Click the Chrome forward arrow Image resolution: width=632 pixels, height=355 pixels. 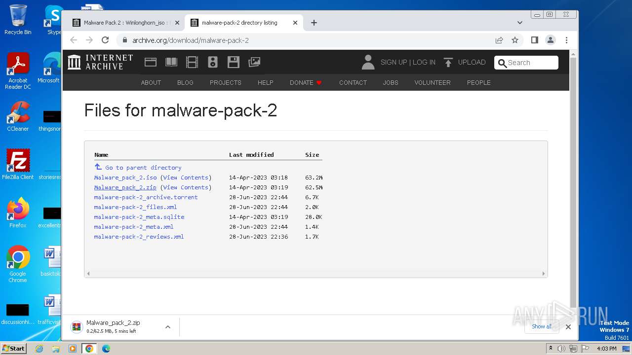point(89,40)
